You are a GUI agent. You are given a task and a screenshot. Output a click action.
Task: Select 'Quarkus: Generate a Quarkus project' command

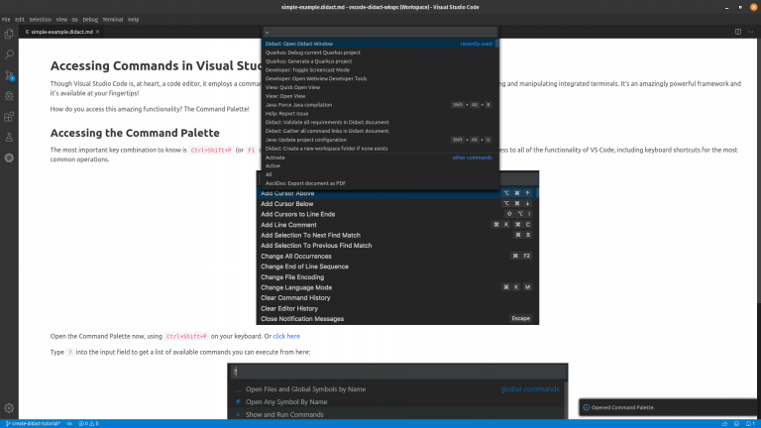point(308,61)
